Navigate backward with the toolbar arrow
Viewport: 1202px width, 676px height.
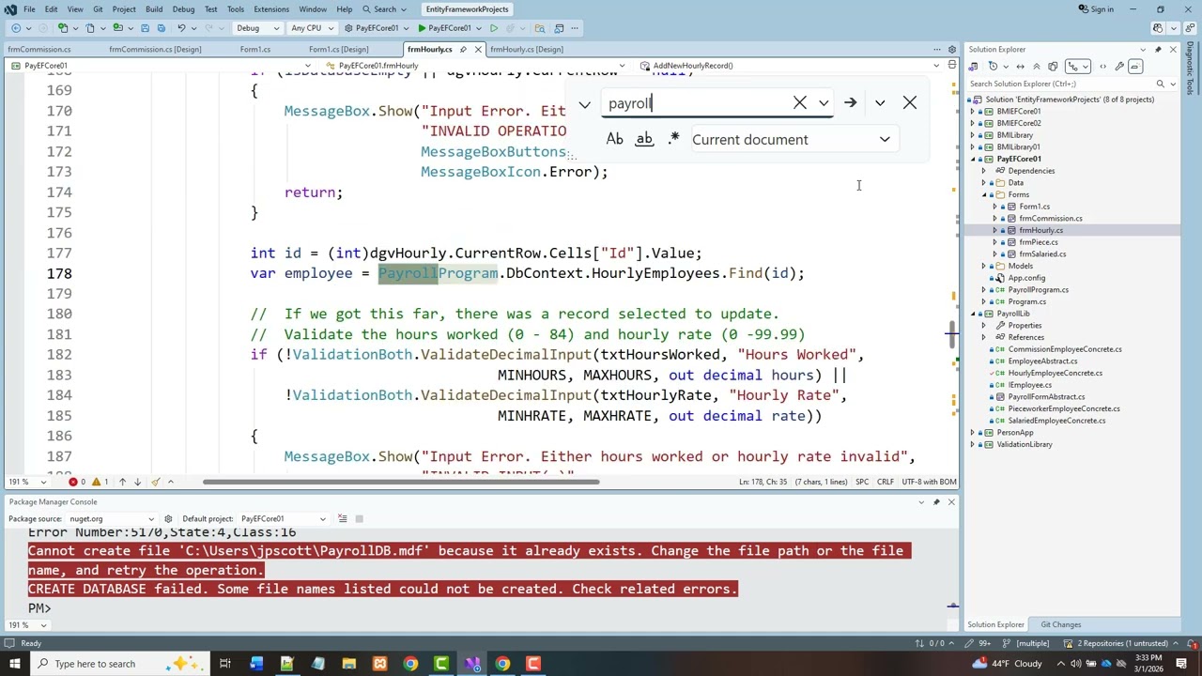click(16, 28)
